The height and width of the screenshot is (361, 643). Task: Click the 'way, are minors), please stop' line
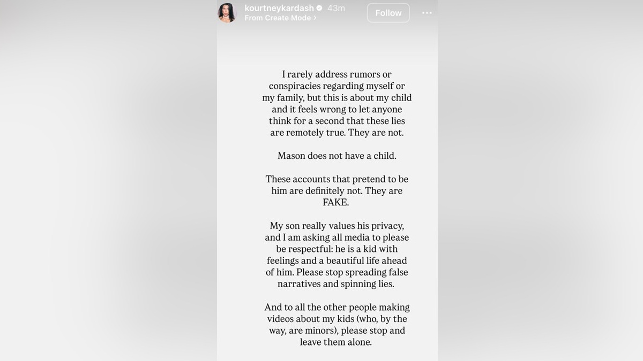point(337,331)
